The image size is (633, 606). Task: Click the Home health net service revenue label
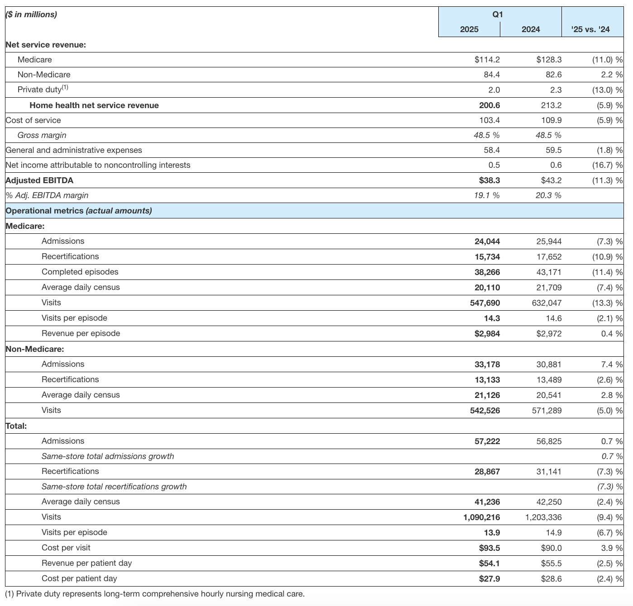(94, 105)
